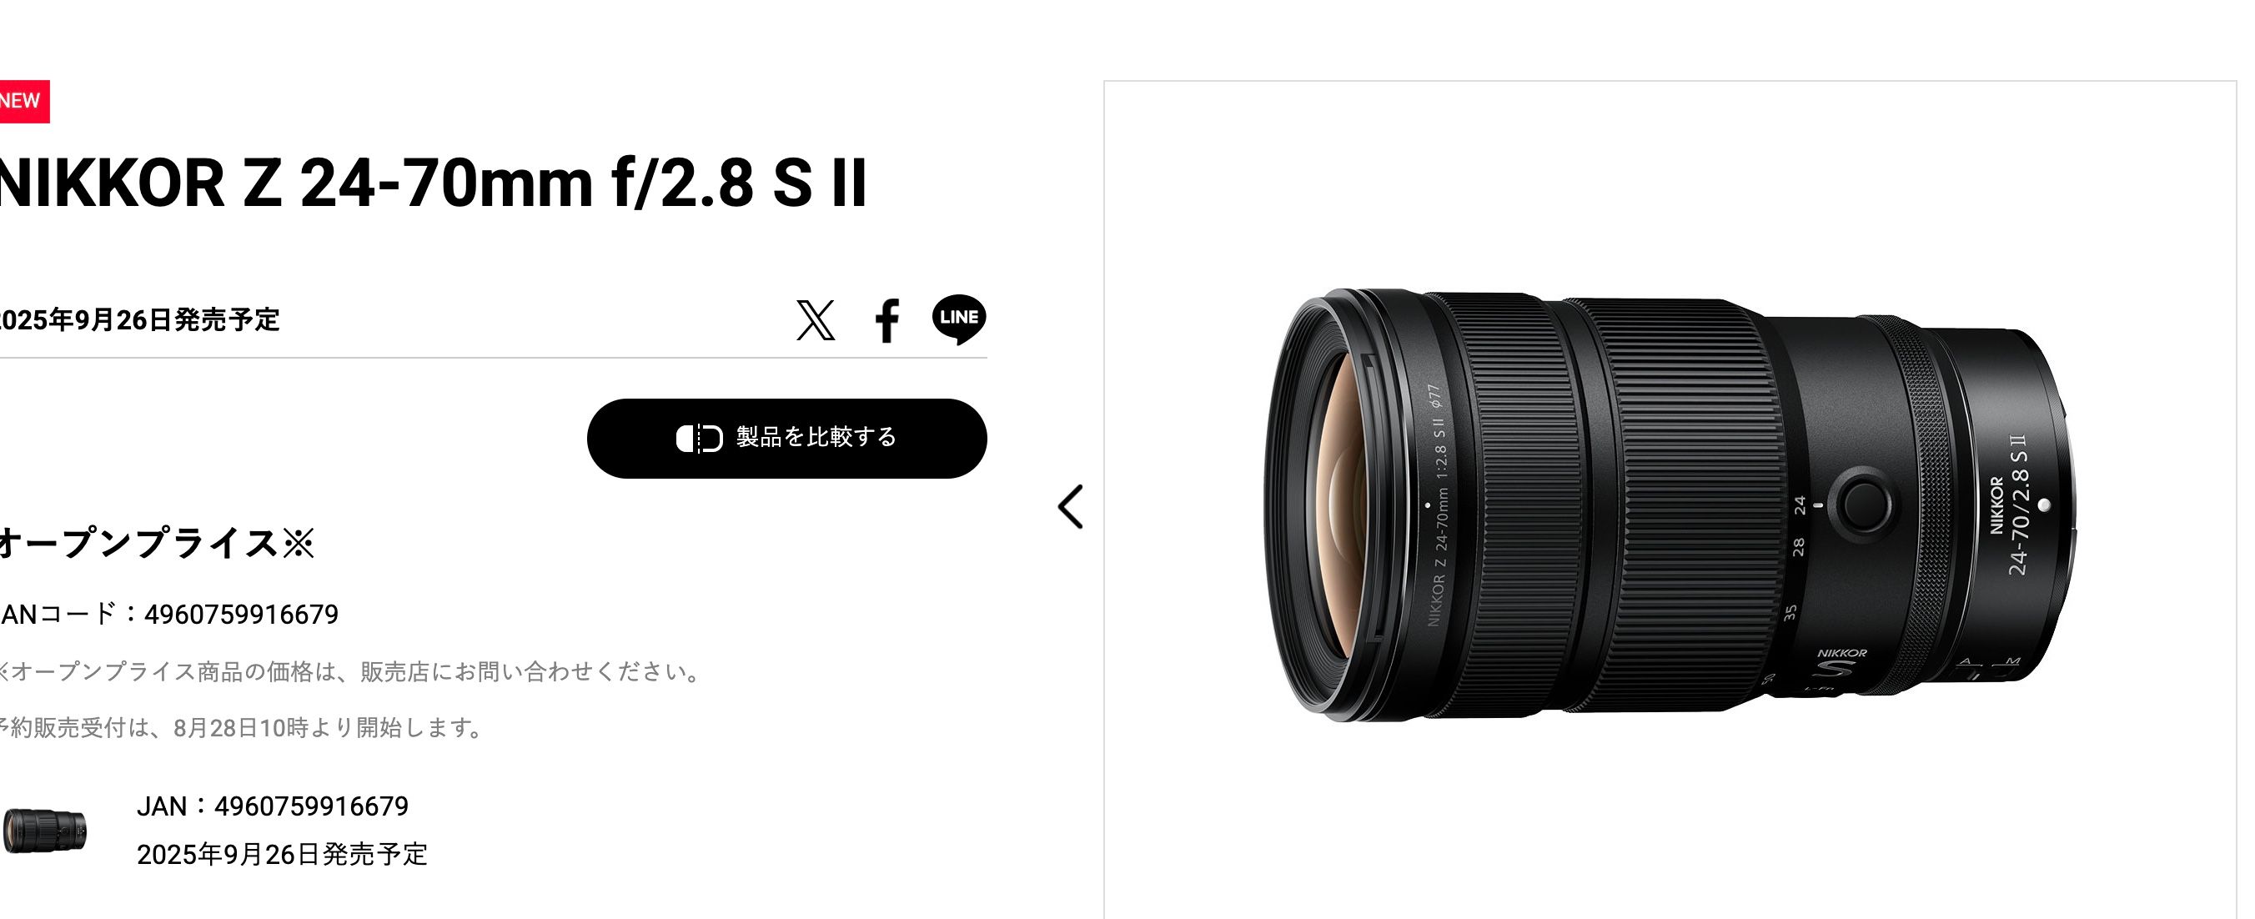Click the release date under the variant JAN
Image resolution: width=2255 pixels, height=919 pixels.
(282, 854)
